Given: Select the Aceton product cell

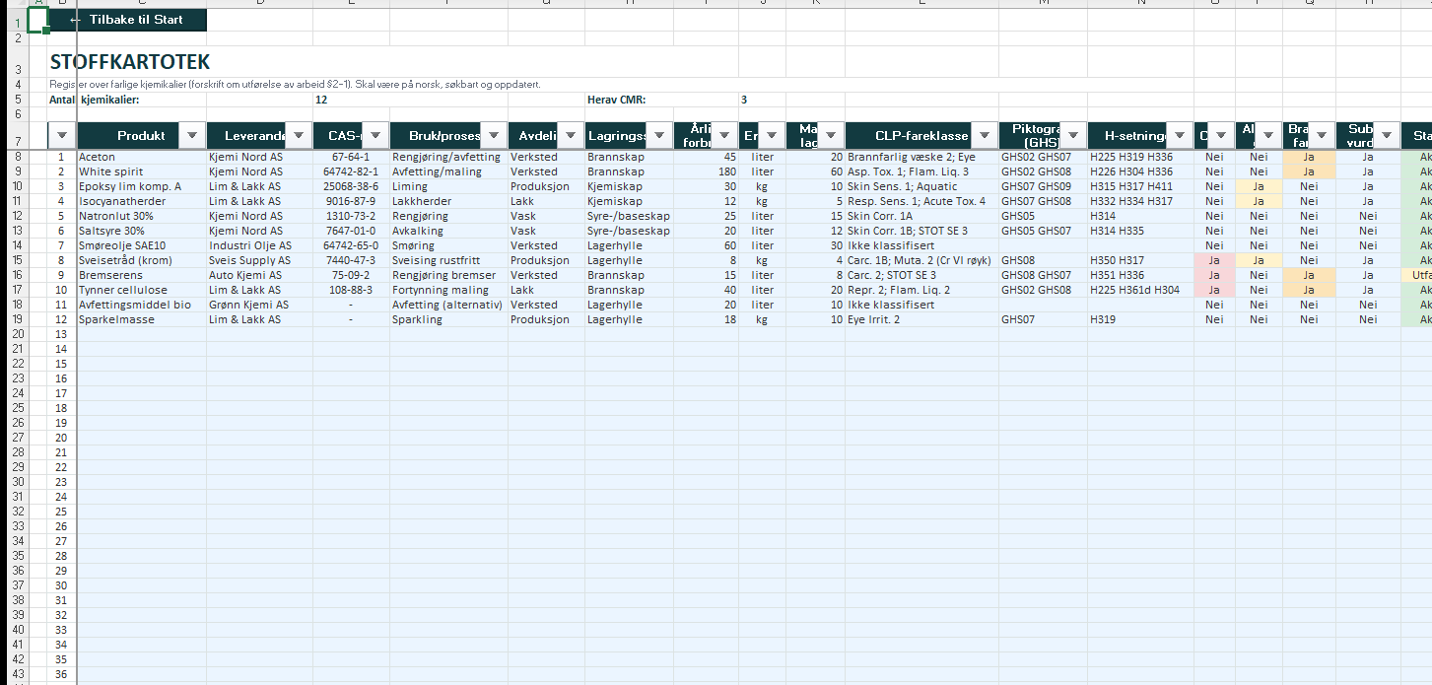Looking at the screenshot, I should click(x=142, y=158).
